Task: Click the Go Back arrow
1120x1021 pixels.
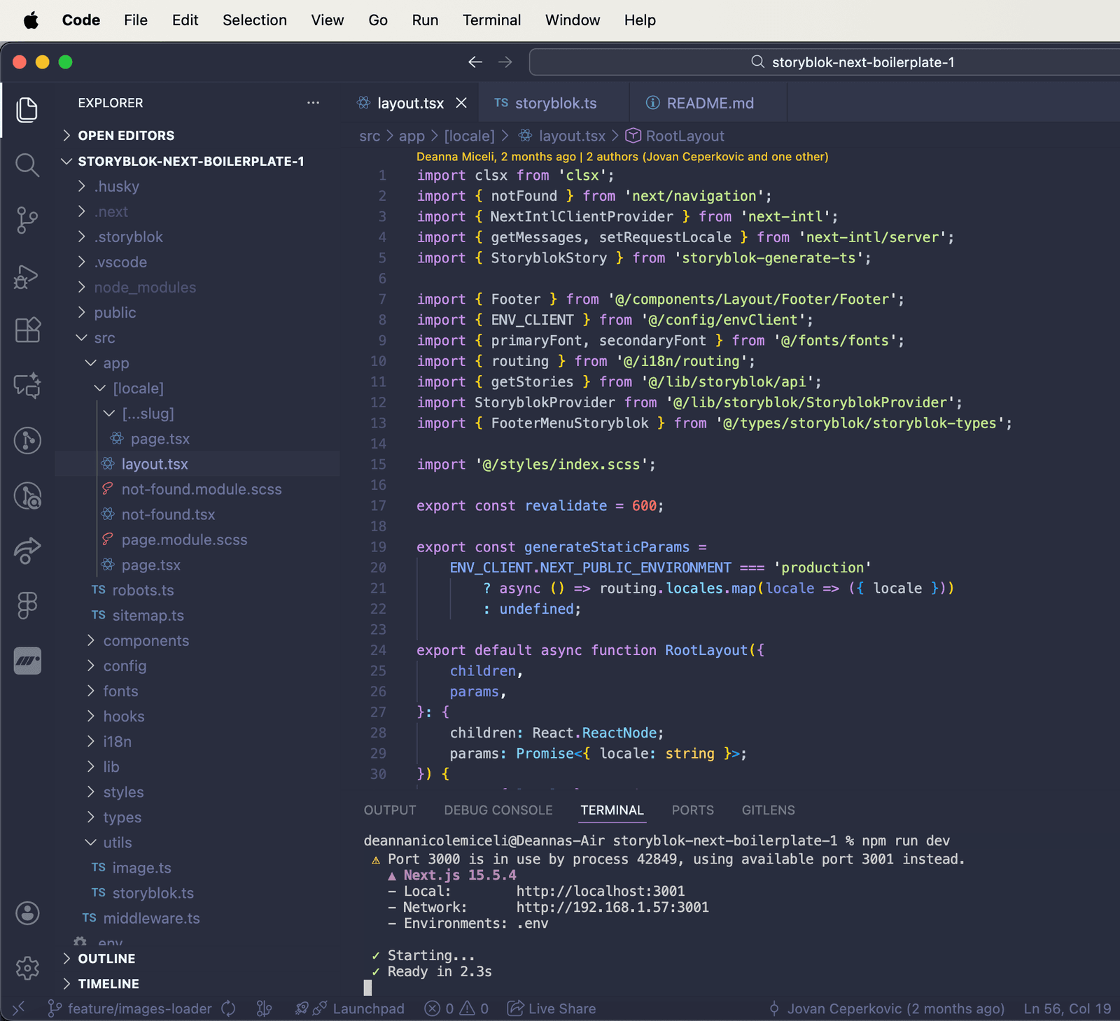Action: pyautogui.click(x=475, y=62)
